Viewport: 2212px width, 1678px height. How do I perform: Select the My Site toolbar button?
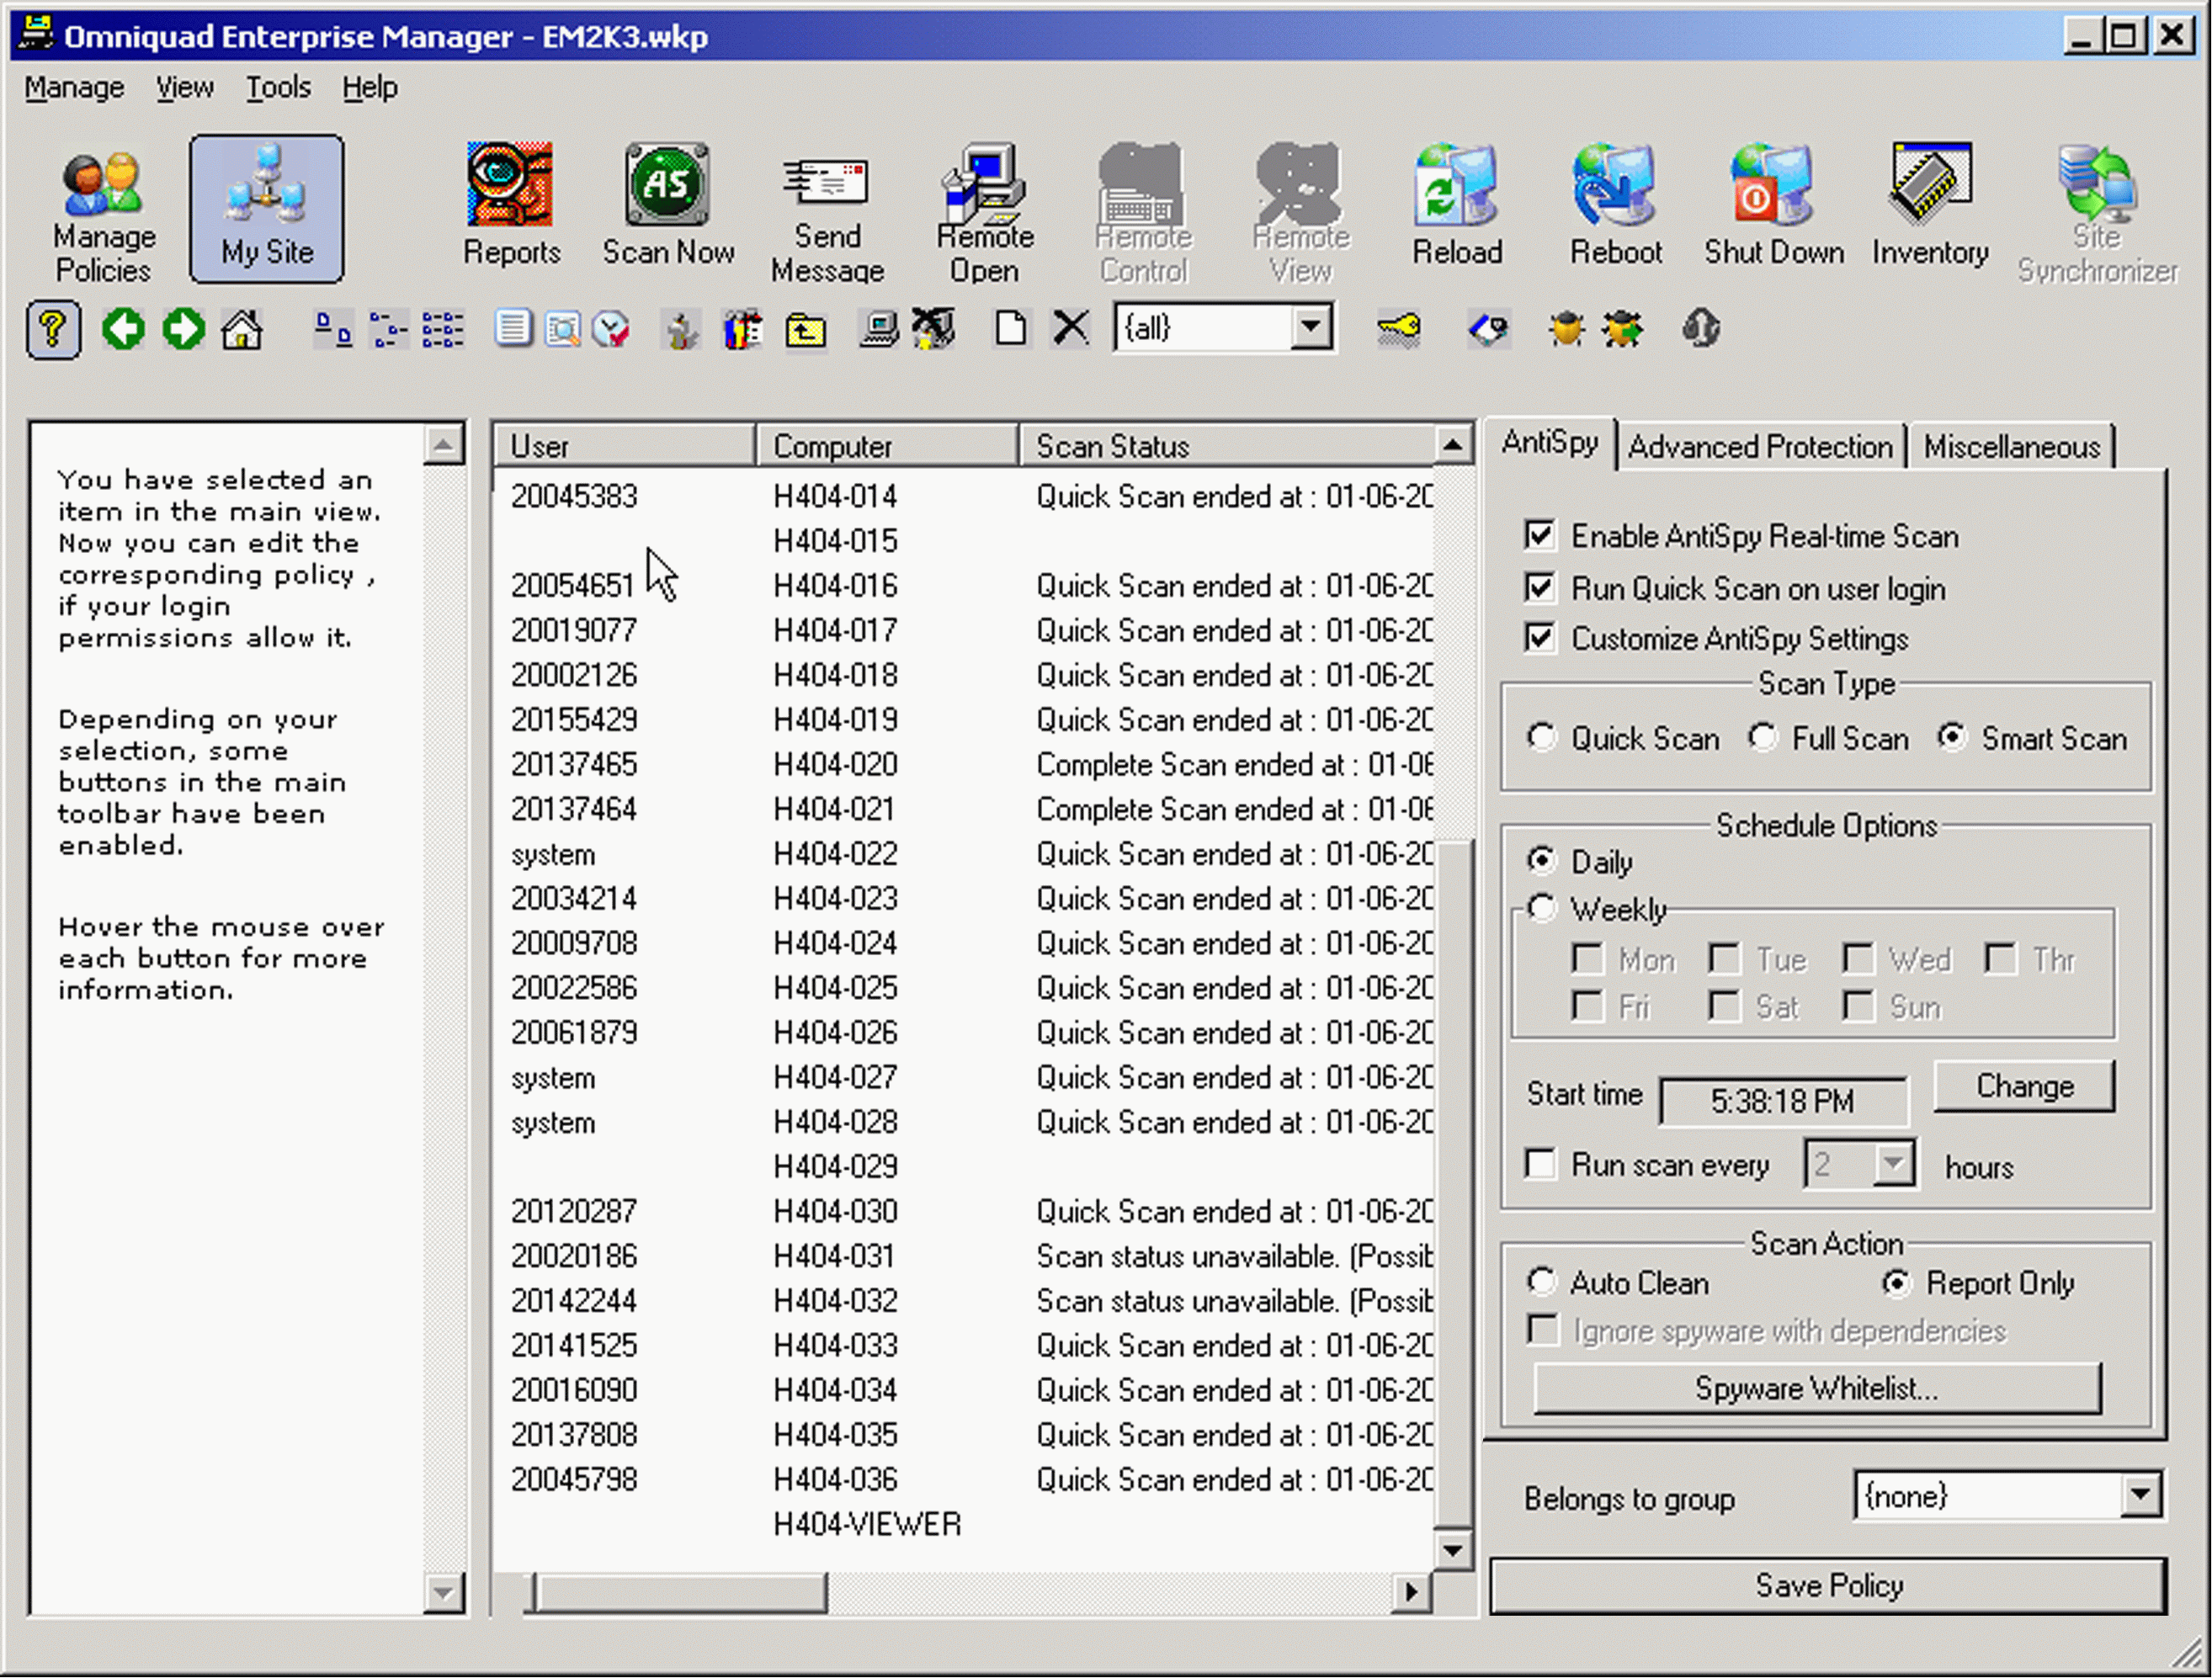tap(267, 209)
